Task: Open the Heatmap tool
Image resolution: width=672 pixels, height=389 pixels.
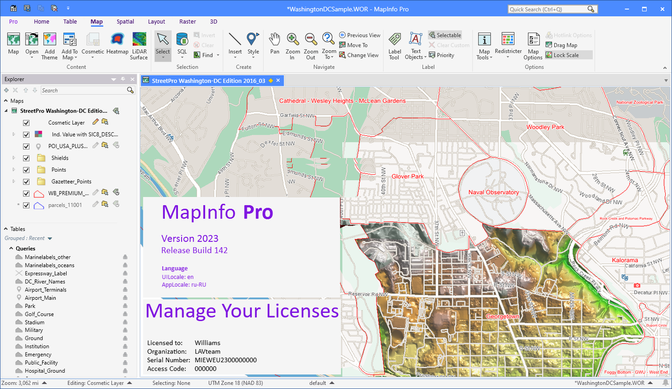Action: coord(117,44)
